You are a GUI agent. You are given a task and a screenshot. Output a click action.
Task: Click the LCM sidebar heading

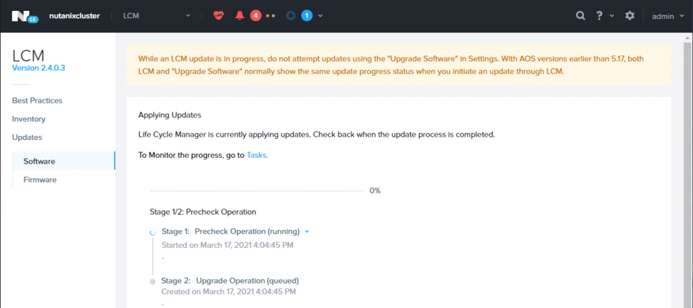coord(28,56)
